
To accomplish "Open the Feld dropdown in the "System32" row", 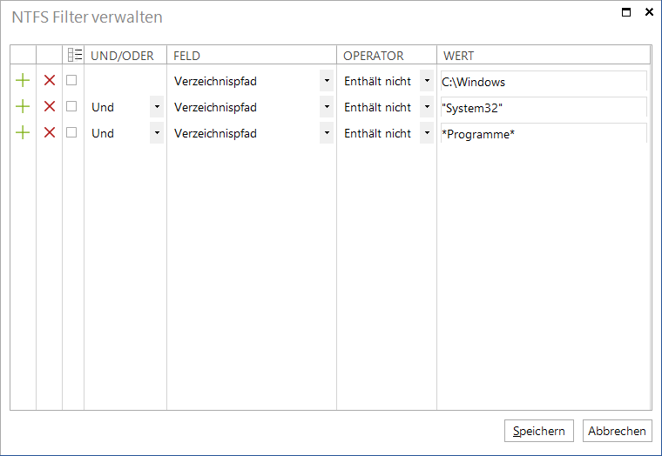I will 327,107.
